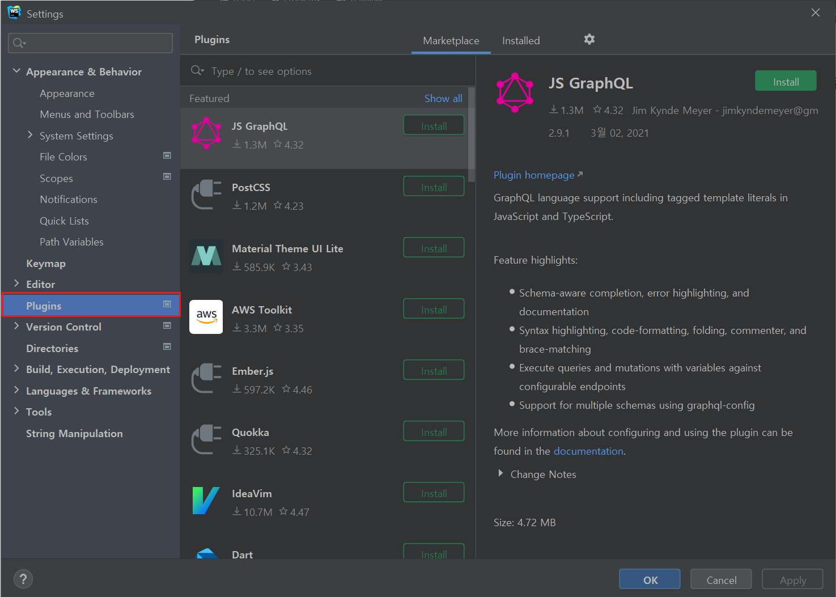
Task: Click the IdeaVim logo icon
Action: click(206, 501)
